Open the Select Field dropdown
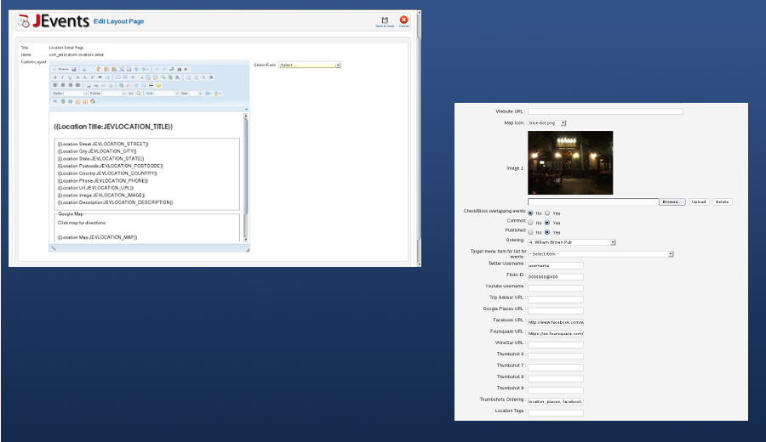Screen dimensions: 766x442 click(x=310, y=65)
